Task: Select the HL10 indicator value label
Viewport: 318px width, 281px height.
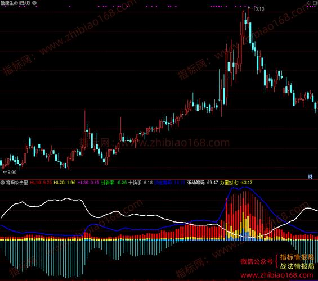Action: [41, 183]
